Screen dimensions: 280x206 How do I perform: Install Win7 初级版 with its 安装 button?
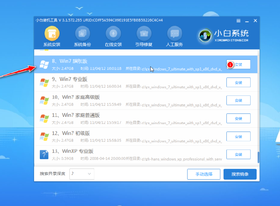(x=239, y=136)
